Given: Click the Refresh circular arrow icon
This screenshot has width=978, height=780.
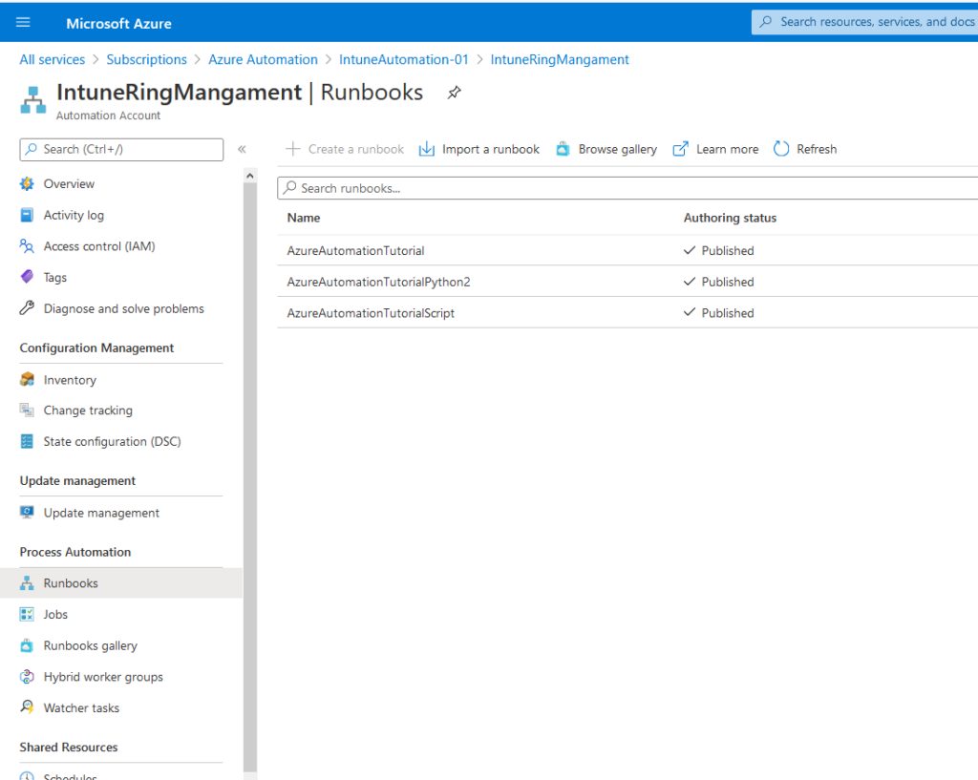Looking at the screenshot, I should tap(781, 149).
